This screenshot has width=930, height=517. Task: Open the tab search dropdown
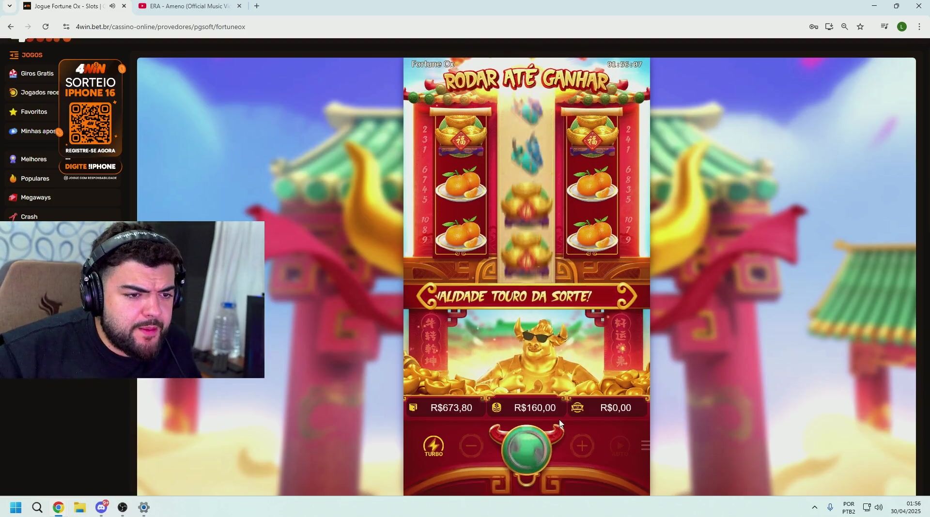coord(9,6)
